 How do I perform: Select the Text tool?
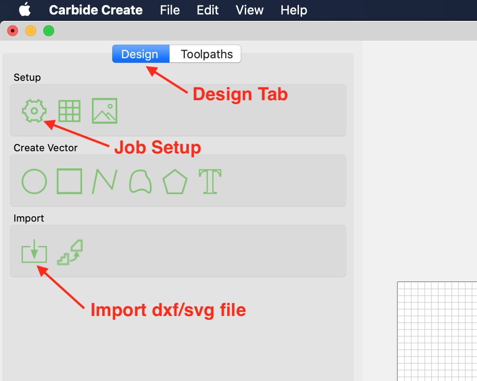pyautogui.click(x=210, y=181)
